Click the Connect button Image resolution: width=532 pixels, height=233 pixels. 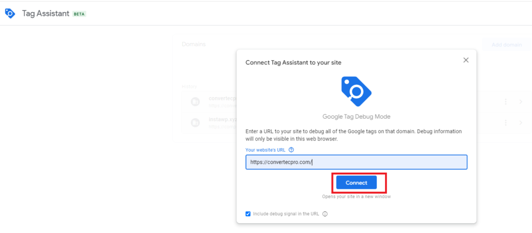click(356, 183)
